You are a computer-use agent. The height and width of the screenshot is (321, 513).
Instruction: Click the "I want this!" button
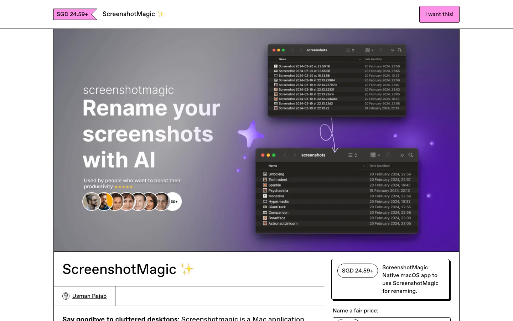(x=439, y=14)
